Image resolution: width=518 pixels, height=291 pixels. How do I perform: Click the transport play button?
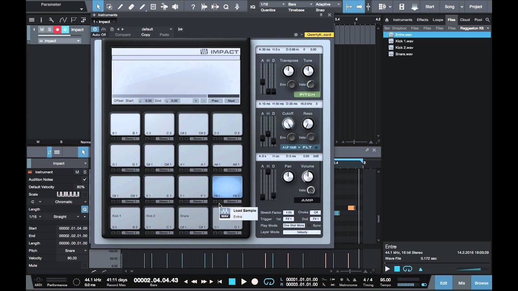tap(244, 282)
